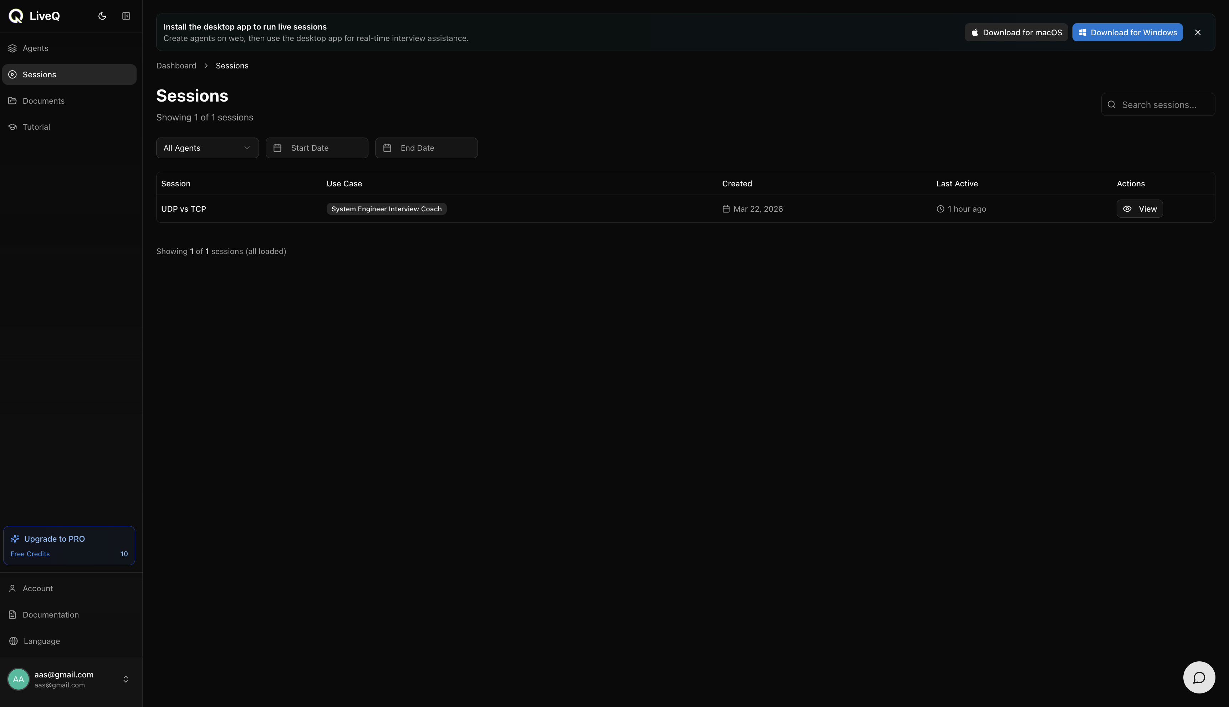This screenshot has height=707, width=1229.
Task: Go to Documents in the sidebar
Action: click(43, 101)
